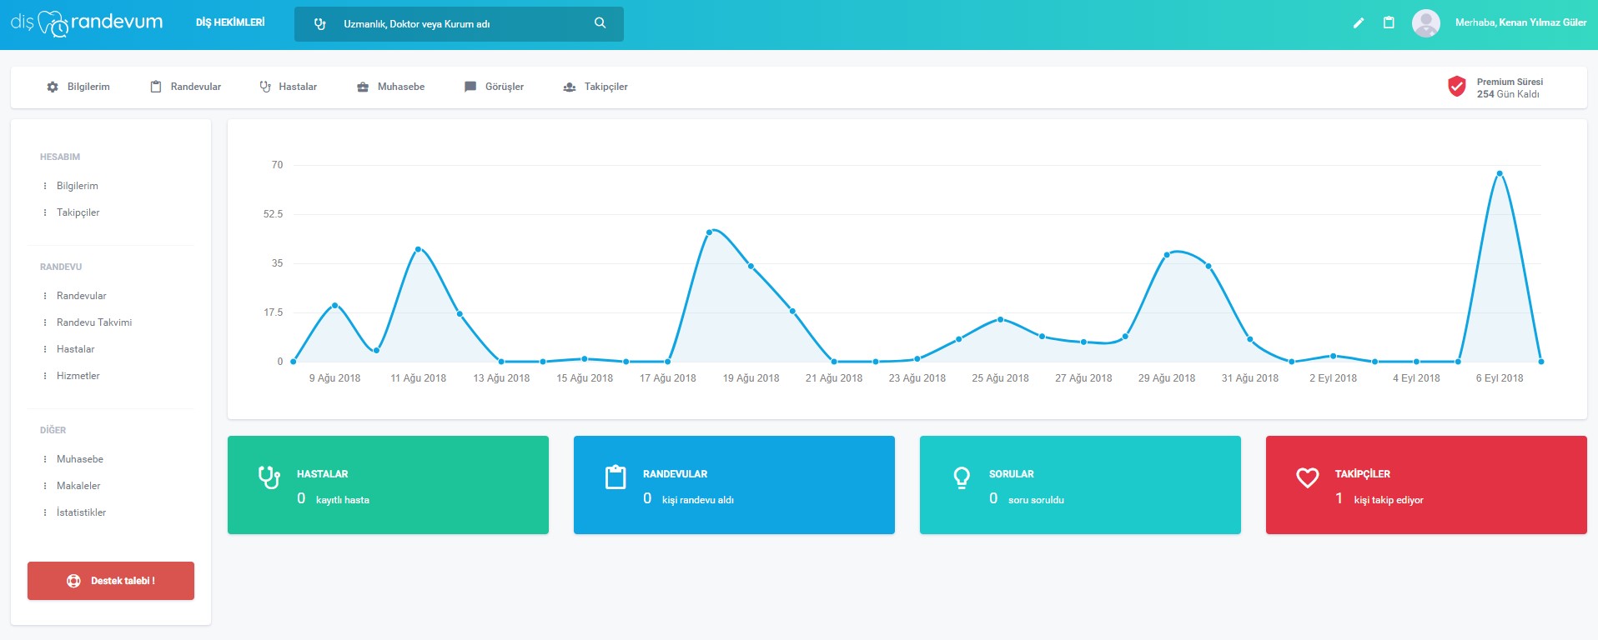Switch to the Görüşler tab
The width and height of the screenshot is (1598, 640).
[x=494, y=87]
